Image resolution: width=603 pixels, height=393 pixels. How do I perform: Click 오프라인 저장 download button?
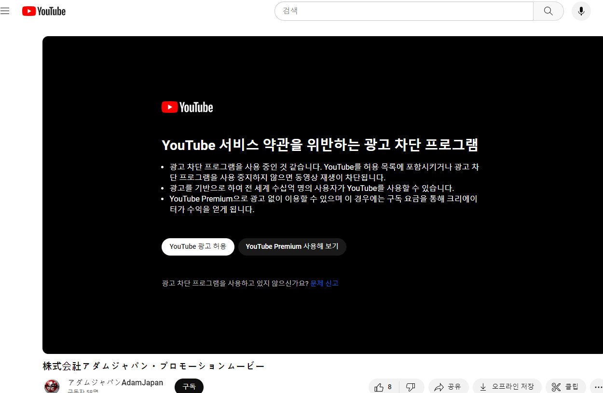pos(507,387)
